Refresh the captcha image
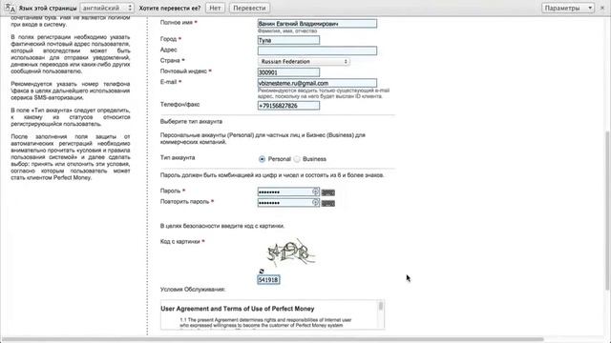 [x=262, y=271]
